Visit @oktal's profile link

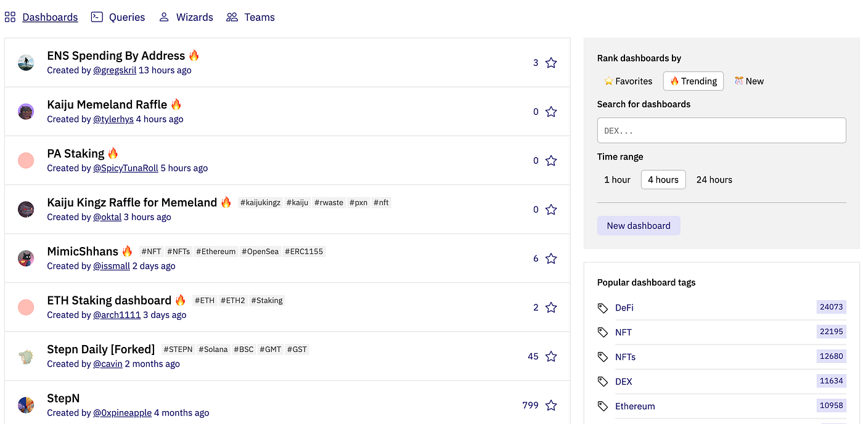(x=107, y=217)
